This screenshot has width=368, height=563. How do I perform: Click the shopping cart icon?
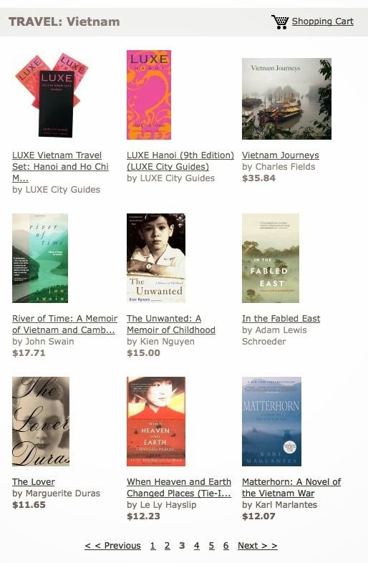(280, 22)
